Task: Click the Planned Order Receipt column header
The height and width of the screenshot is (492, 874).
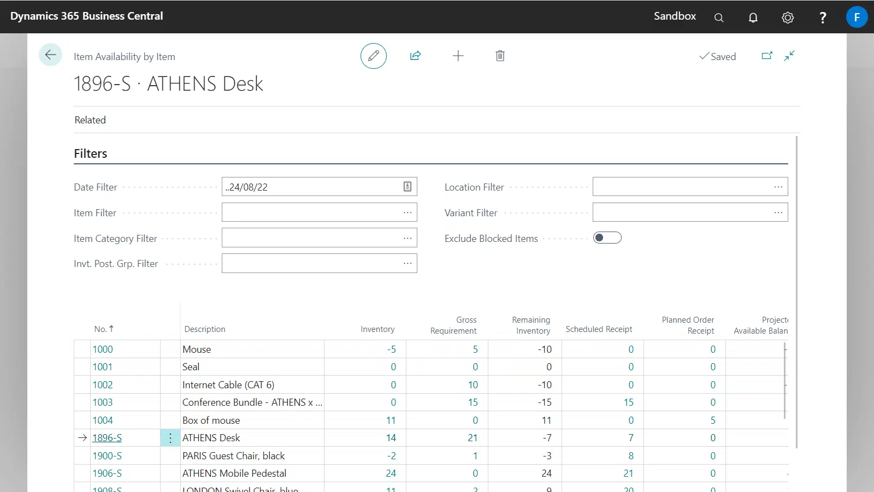Action: 688,325
